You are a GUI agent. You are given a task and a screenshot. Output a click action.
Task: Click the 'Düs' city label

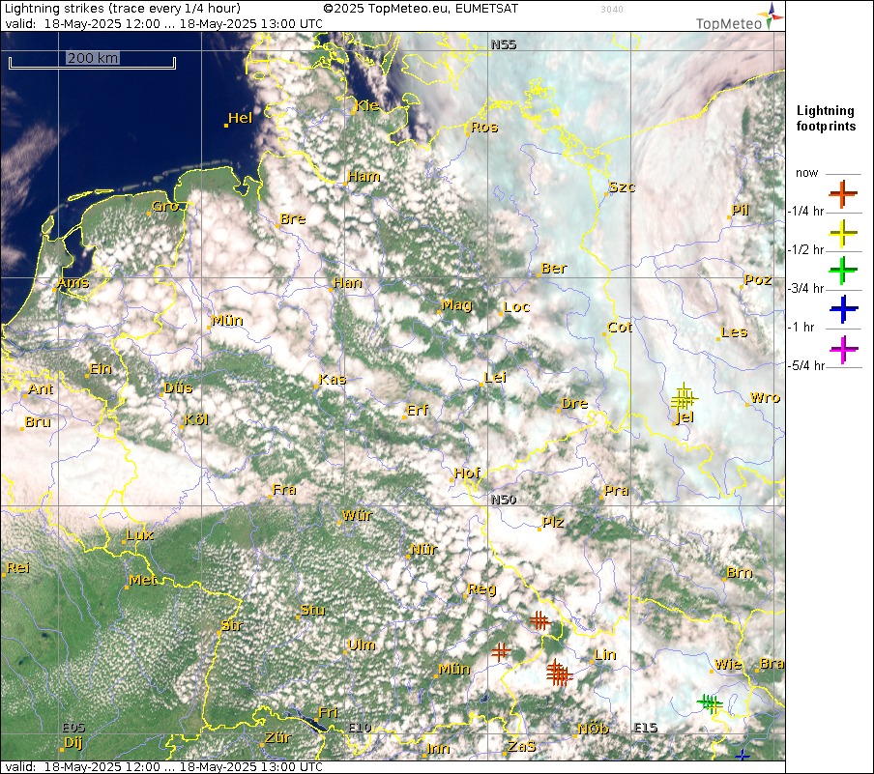coord(178,387)
